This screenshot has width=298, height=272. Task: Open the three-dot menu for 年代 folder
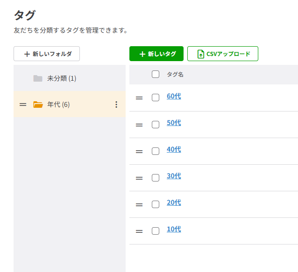pos(116,105)
